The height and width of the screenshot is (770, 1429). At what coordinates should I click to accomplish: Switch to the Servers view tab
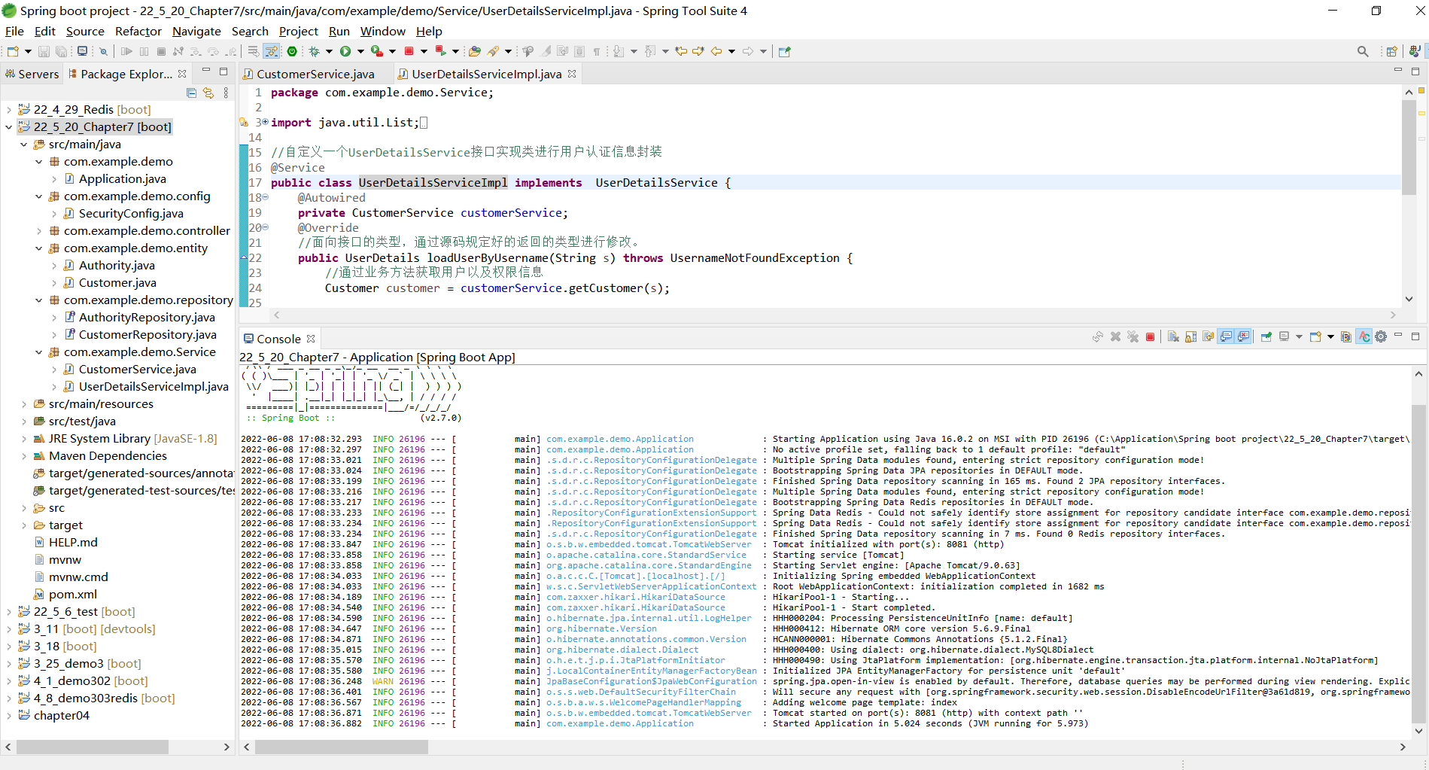pos(32,74)
